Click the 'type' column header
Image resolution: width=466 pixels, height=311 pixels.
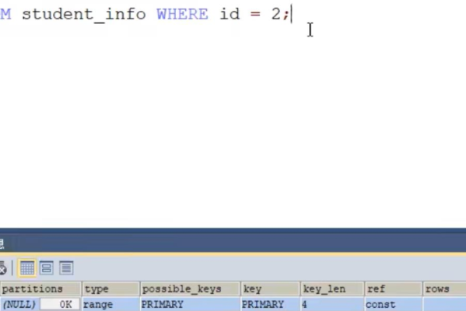coord(110,288)
